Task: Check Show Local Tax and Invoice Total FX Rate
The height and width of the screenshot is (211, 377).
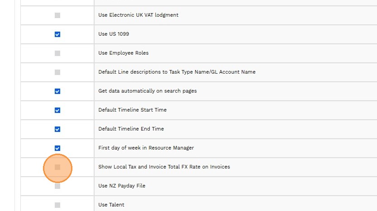Action: click(57, 167)
